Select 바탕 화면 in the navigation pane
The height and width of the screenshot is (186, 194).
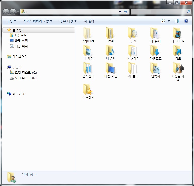[x=19, y=41]
